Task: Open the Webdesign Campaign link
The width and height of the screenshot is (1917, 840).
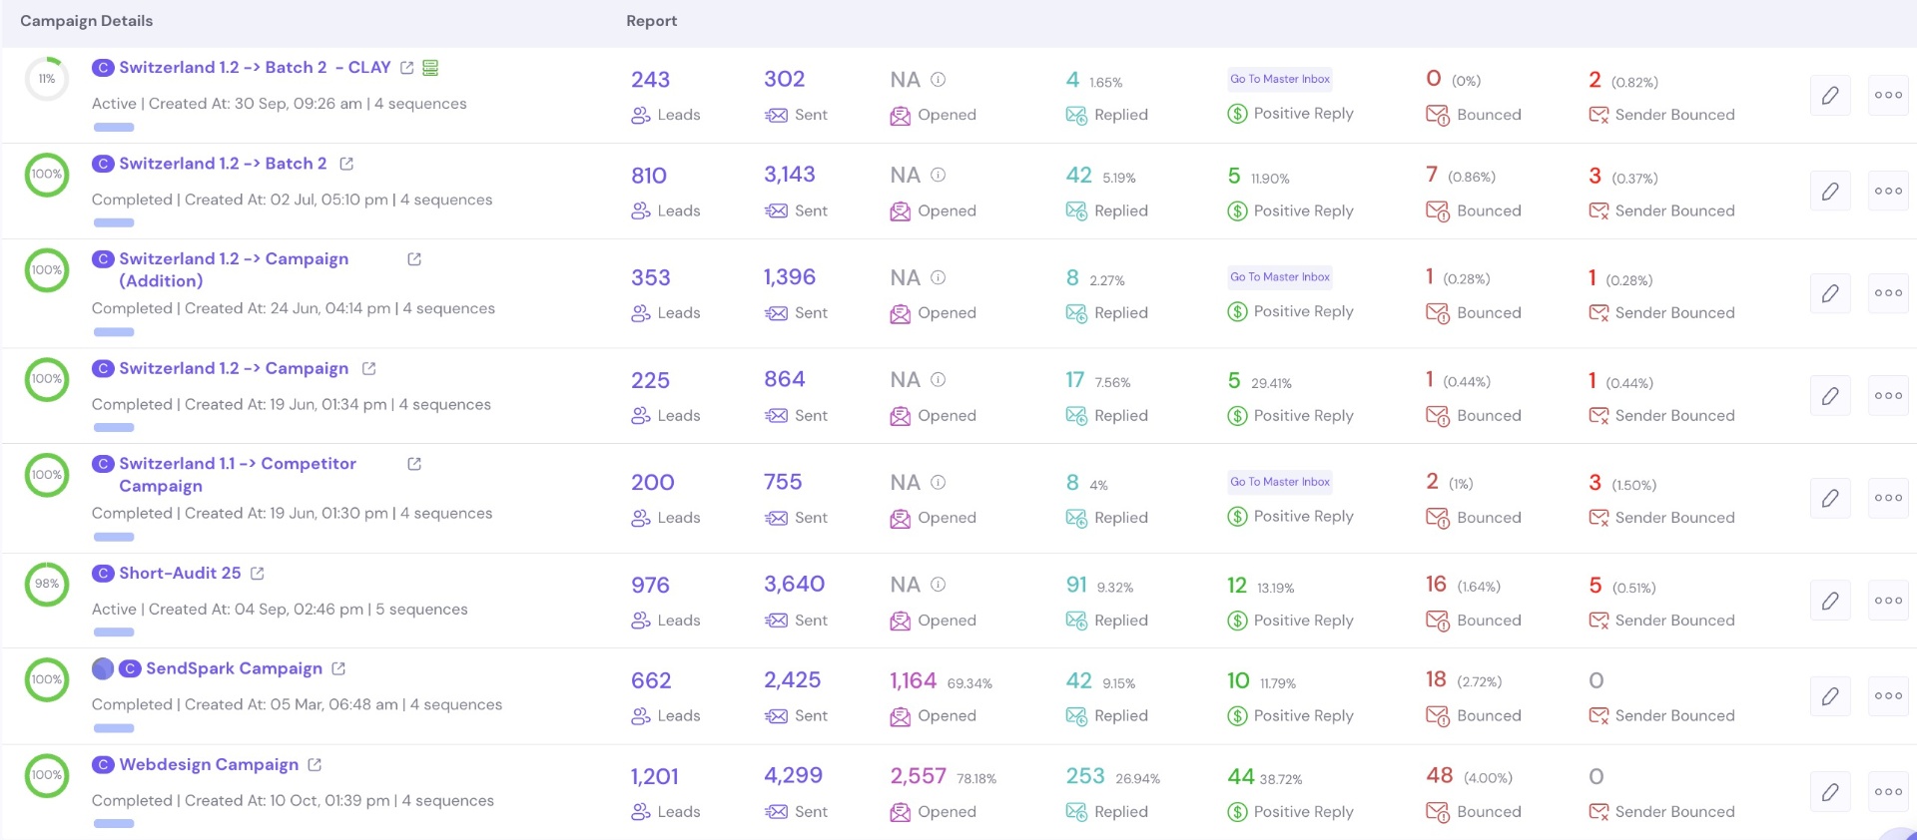Action: [x=209, y=765]
